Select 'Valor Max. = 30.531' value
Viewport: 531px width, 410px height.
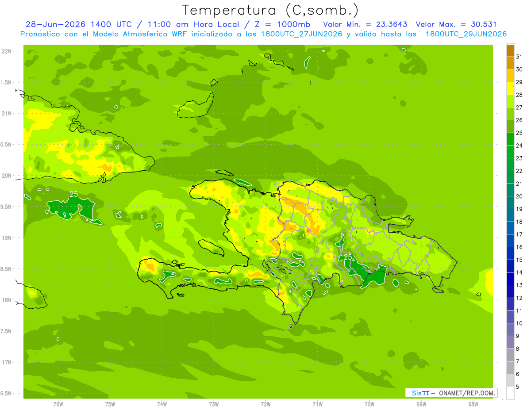(456, 24)
